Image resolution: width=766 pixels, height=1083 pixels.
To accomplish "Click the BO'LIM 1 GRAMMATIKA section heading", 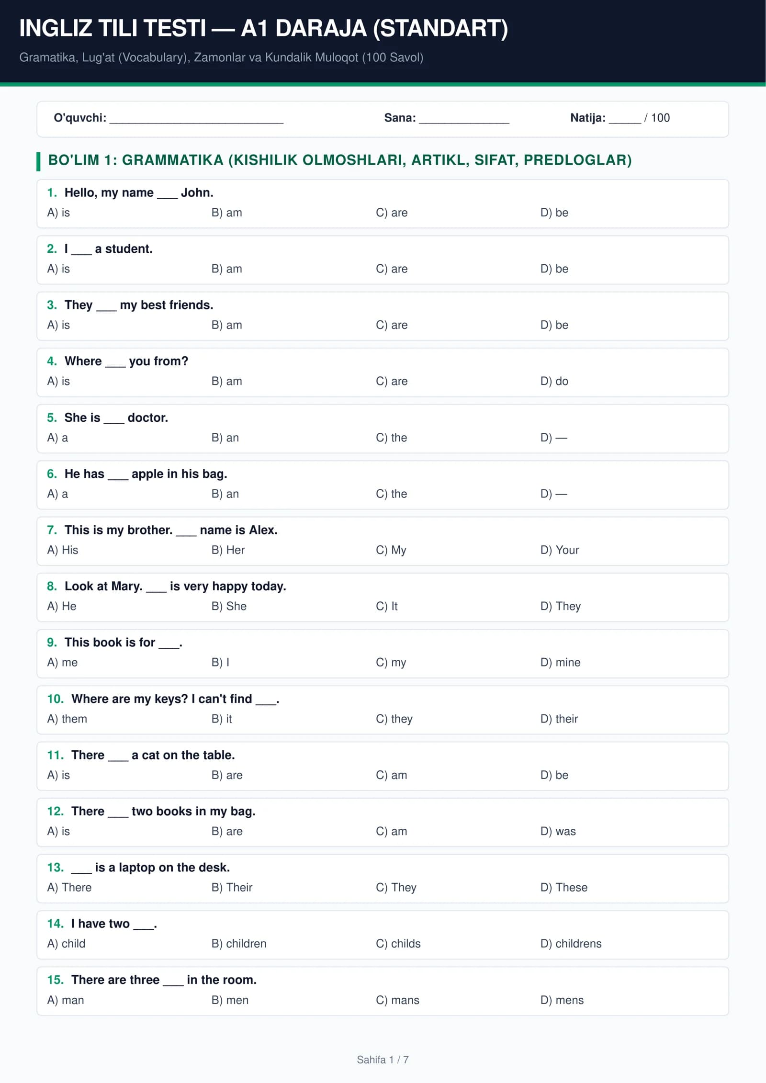I will tap(340, 160).
